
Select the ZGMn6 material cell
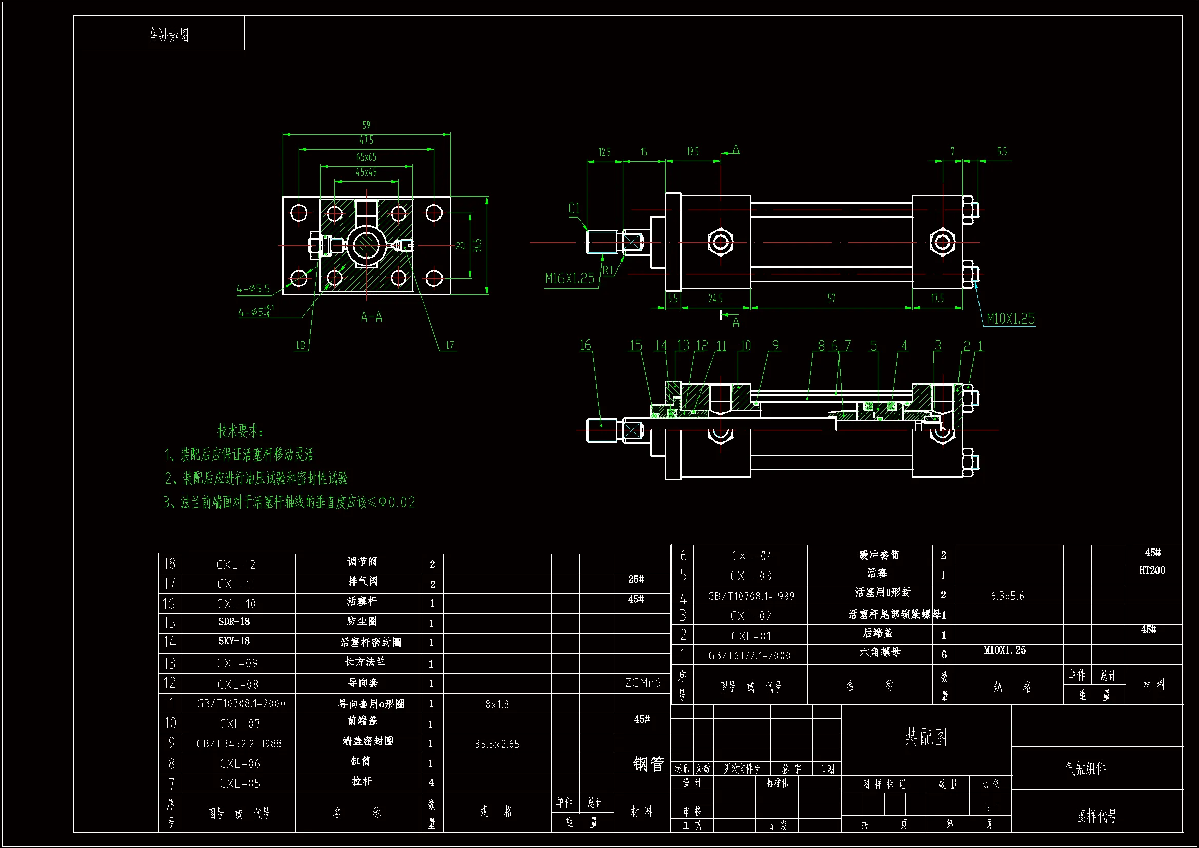(642, 683)
